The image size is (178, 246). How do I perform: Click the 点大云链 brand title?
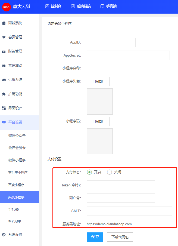(x=22, y=7)
